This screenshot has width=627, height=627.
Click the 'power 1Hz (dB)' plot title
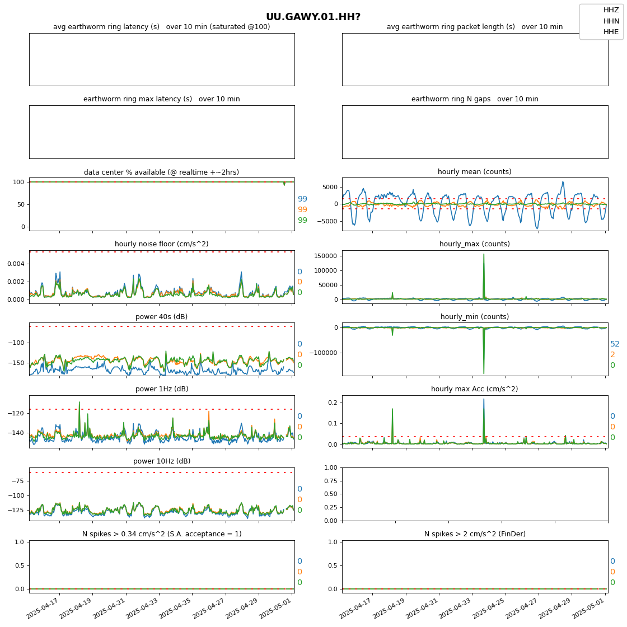click(162, 389)
